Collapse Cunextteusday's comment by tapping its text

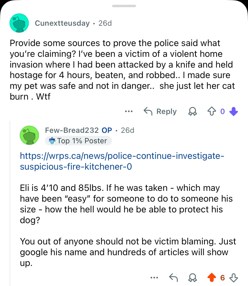[120, 70]
